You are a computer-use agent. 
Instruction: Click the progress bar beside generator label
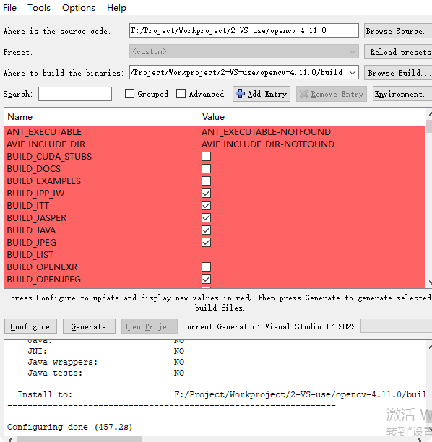coord(396,326)
